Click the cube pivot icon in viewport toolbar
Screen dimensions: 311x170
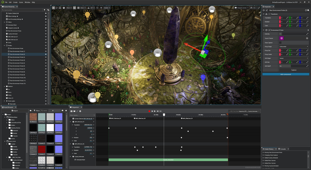[x=64, y=8]
